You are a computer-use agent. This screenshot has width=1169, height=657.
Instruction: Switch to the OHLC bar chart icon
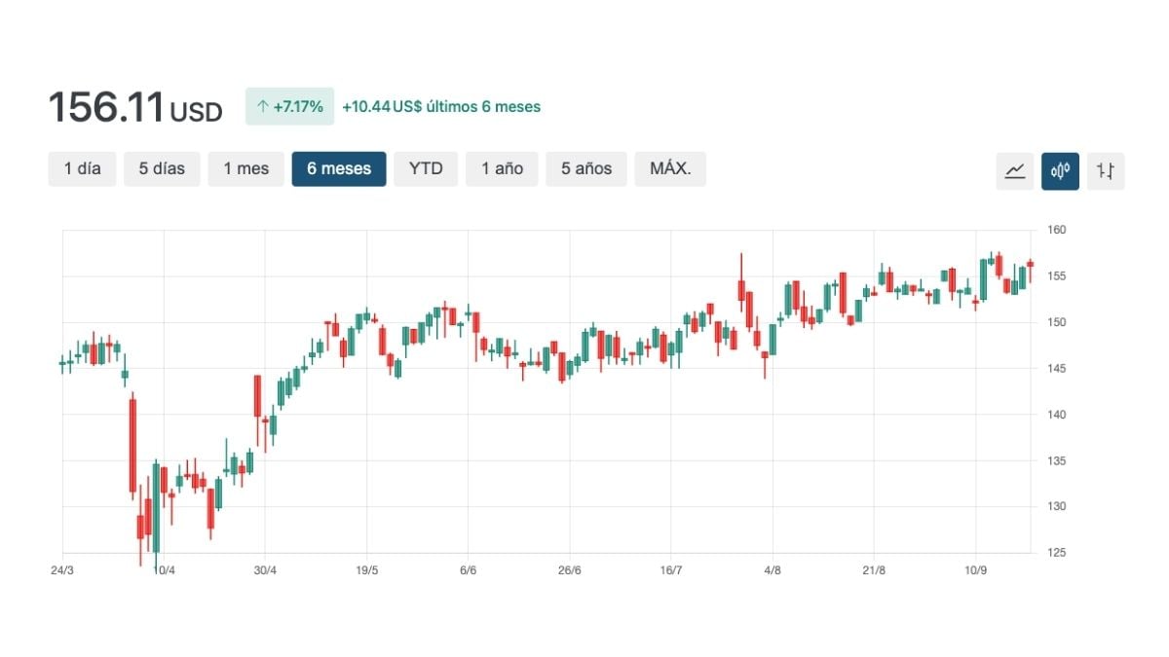[1105, 170]
